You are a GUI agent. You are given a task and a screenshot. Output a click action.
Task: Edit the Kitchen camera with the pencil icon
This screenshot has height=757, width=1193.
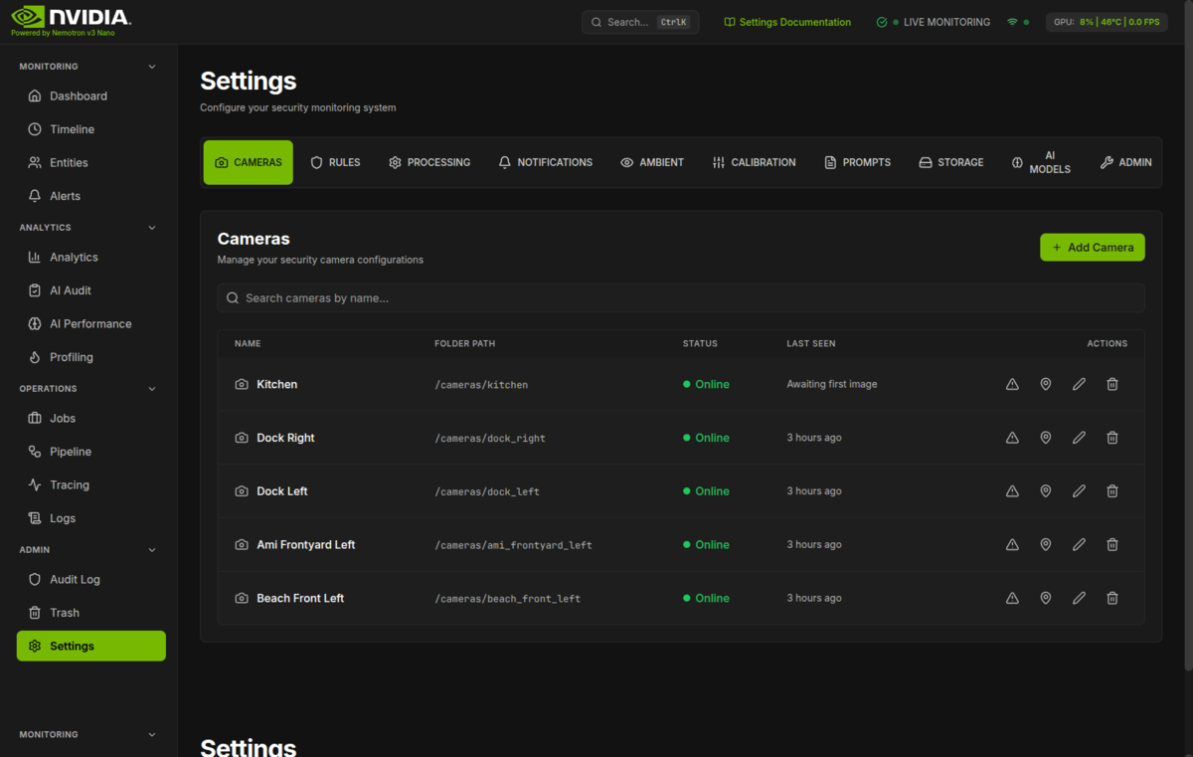1079,384
